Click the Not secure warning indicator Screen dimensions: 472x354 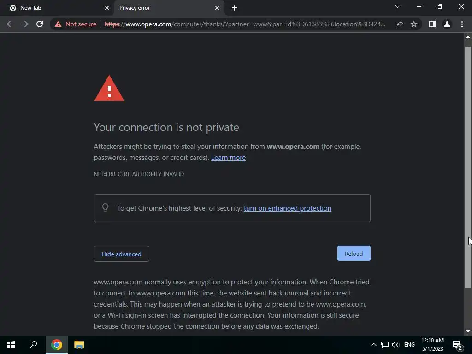[76, 24]
